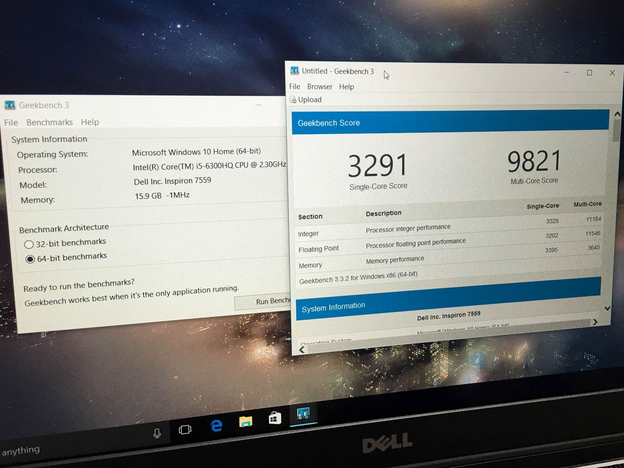624x468 pixels.
Task: Click the Run Benchmarks button
Action: click(263, 301)
